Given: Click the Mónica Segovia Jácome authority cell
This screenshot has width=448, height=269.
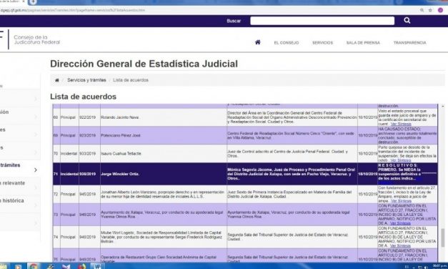Looking at the screenshot, I should (292, 174).
